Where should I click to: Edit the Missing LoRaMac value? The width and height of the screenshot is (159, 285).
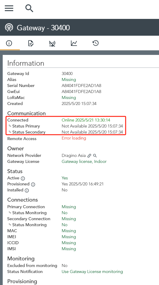tap(69, 97)
